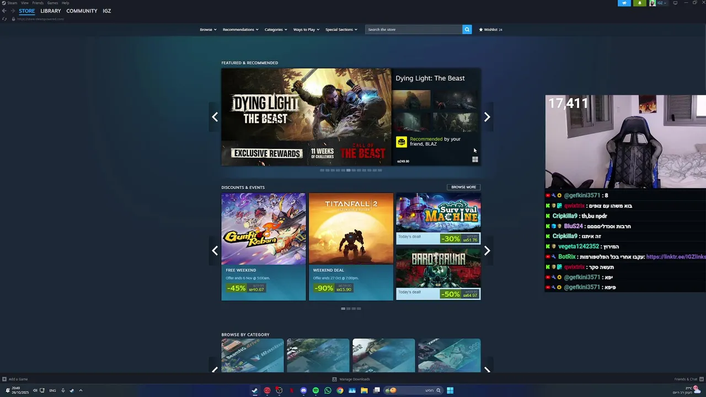This screenshot has width=706, height=397.
Task: Open Google Chrome from the taskbar
Action: pyautogui.click(x=340, y=390)
